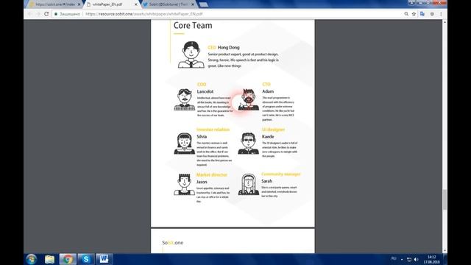
Task: Select the whitePaper_EN.pdf tab
Action: pyautogui.click(x=110, y=4)
